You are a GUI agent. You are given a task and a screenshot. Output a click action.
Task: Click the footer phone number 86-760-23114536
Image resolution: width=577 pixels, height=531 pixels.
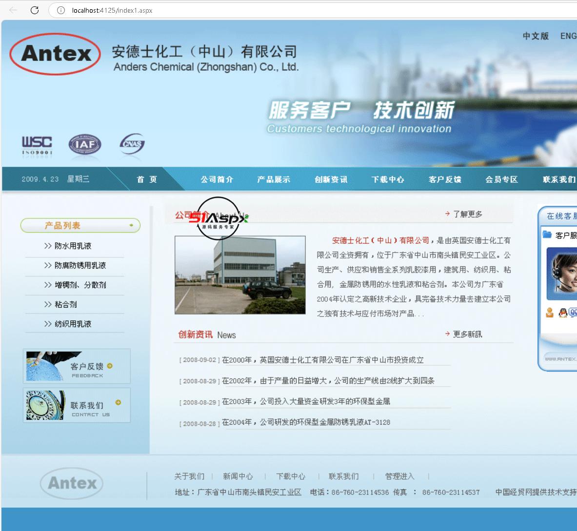pyautogui.click(x=360, y=492)
